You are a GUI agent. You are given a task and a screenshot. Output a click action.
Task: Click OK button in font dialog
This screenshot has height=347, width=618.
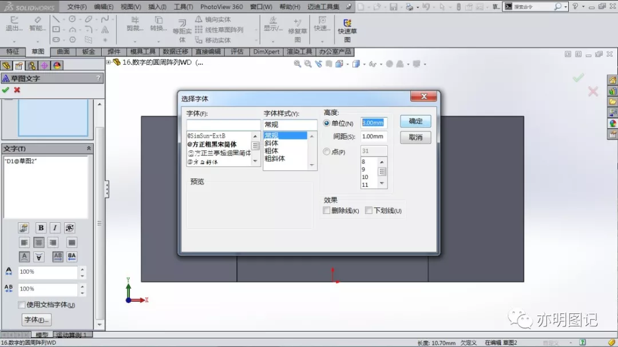(415, 121)
